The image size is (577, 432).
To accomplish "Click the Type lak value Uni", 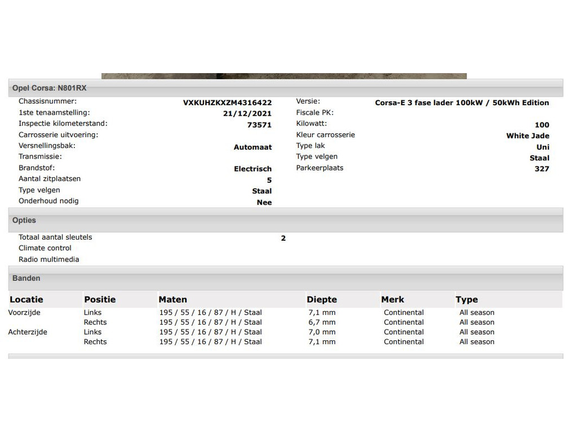I will [543, 147].
